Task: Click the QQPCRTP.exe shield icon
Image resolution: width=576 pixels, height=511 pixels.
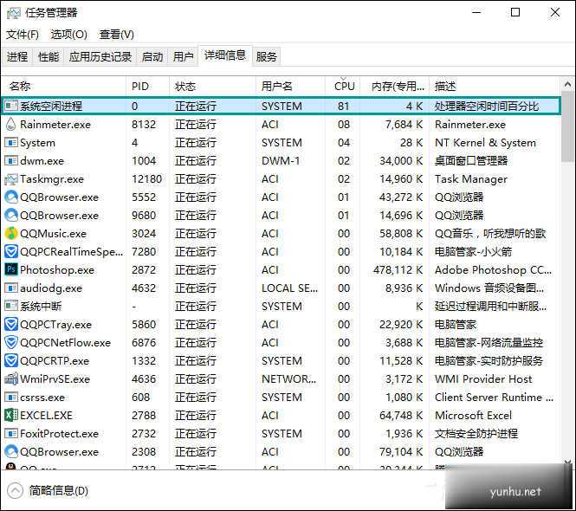Action: (11, 361)
